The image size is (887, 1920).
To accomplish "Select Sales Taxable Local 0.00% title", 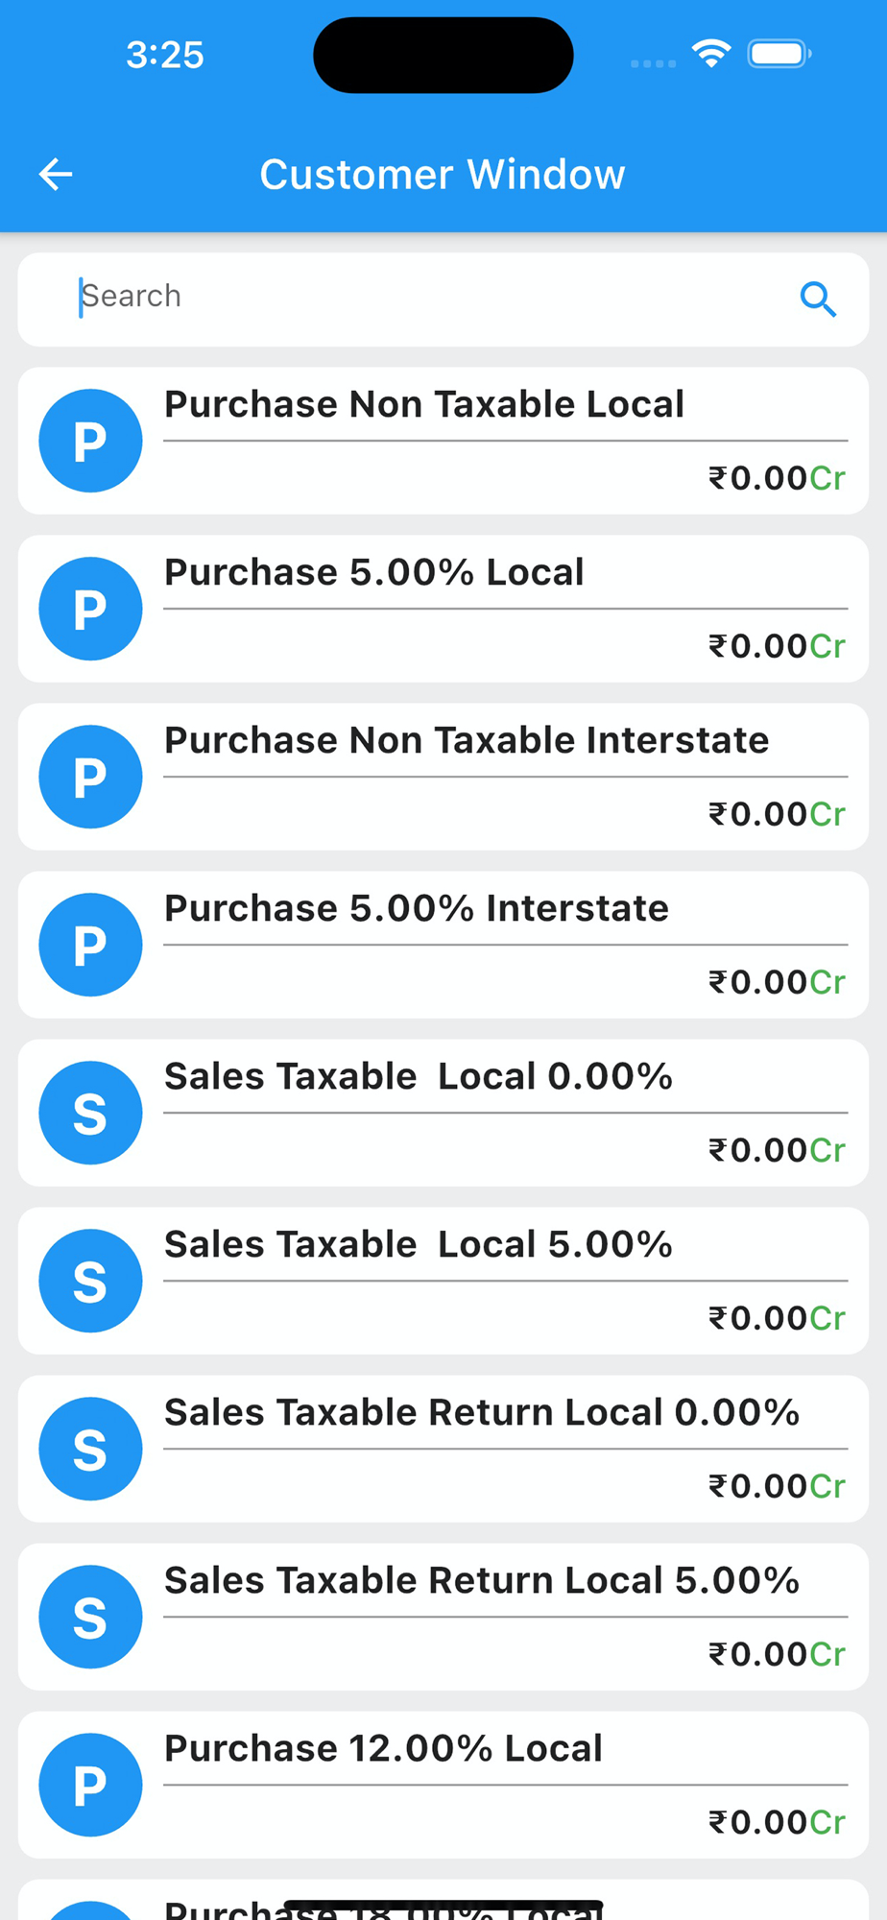I will (x=418, y=1076).
